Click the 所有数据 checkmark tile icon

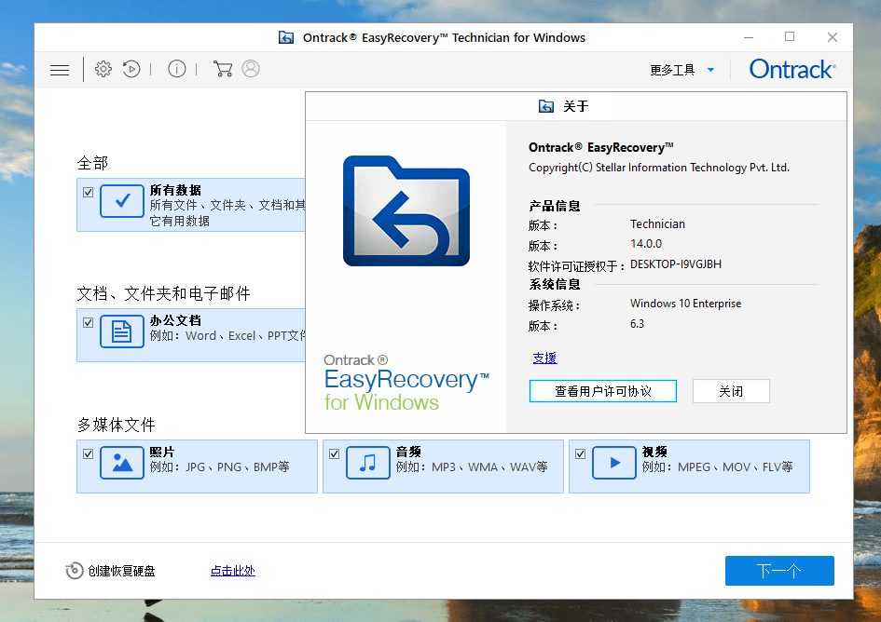[122, 201]
